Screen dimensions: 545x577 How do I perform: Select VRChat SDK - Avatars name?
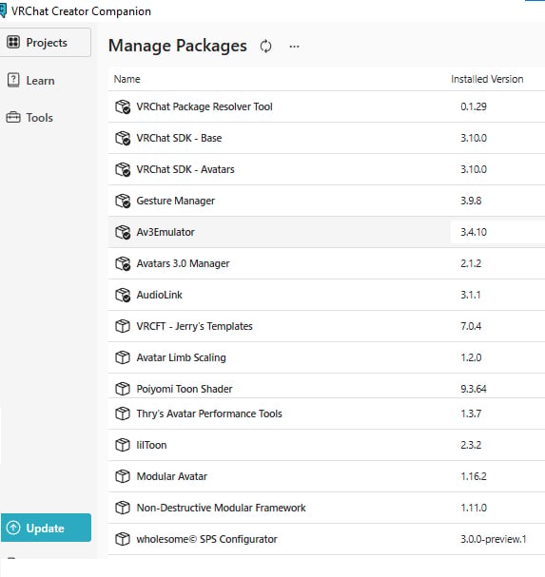coord(185,169)
